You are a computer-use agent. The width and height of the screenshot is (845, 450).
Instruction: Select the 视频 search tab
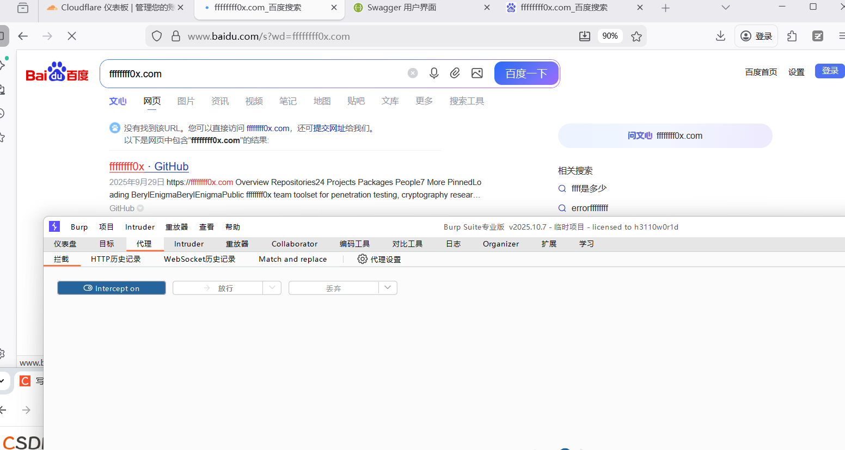click(254, 101)
